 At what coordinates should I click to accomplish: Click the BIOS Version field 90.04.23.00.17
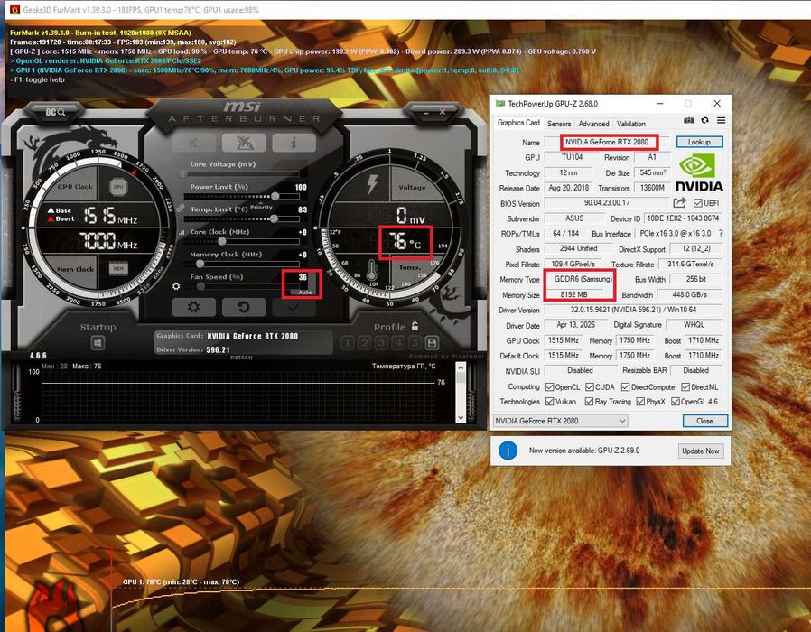pyautogui.click(x=607, y=203)
